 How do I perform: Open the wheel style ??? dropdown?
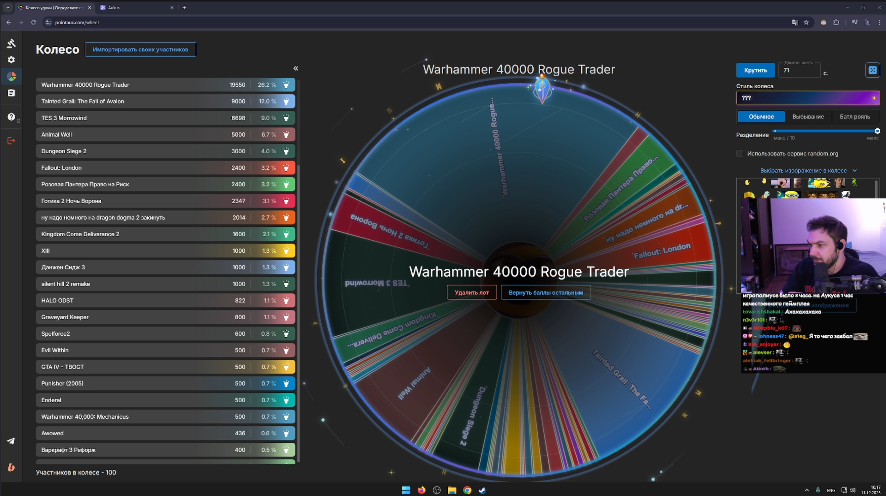[808, 98]
